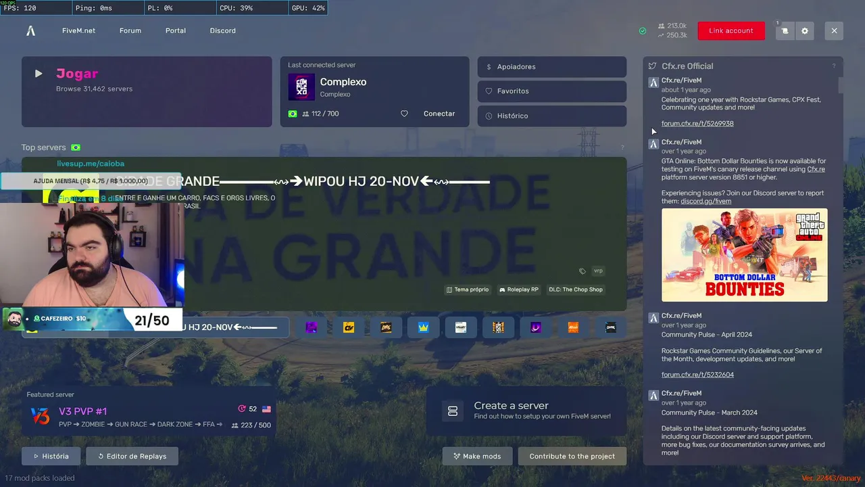
Task: Click the help question mark in the Cfx.re Official panel
Action: pyautogui.click(x=833, y=66)
